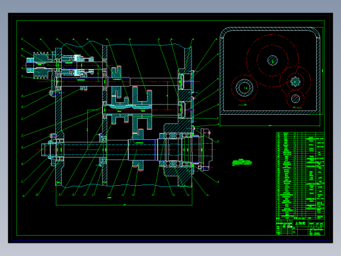Select the largest red dashed gear pitch circle
This screenshot has width=341, height=256.
click(272, 60)
